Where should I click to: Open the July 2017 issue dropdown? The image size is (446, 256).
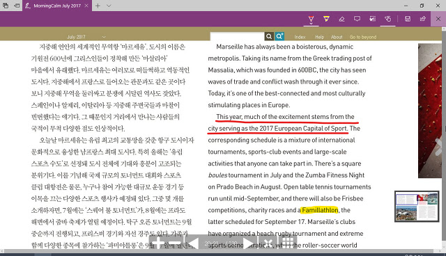tap(86, 37)
